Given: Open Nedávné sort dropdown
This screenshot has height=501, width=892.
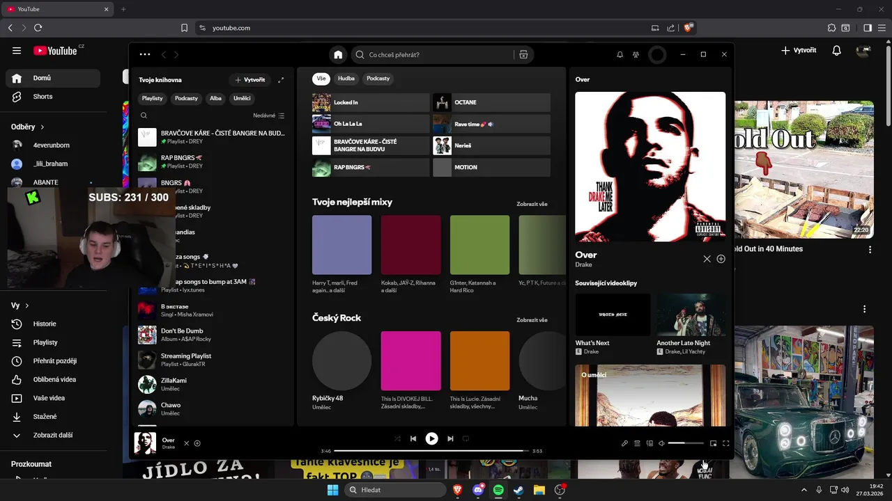Looking at the screenshot, I should pyautogui.click(x=269, y=116).
